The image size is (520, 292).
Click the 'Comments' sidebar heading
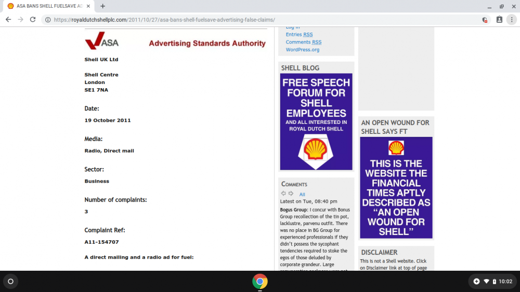click(x=294, y=184)
